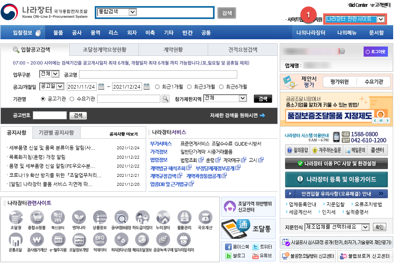Open the 나의나라장터 menu

(311, 32)
